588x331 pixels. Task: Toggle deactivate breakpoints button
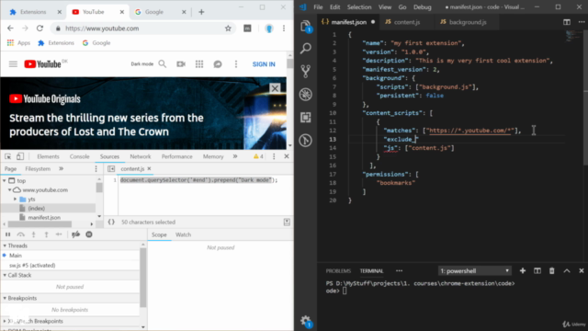[x=75, y=234]
